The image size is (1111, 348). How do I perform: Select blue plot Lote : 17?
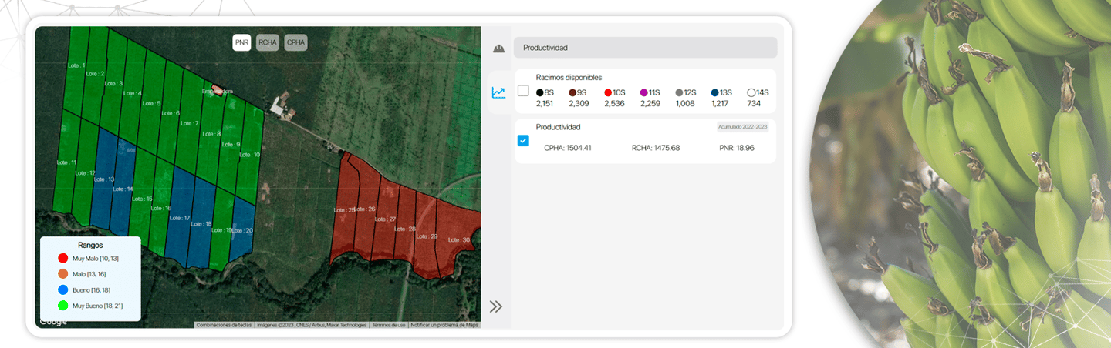tap(179, 218)
